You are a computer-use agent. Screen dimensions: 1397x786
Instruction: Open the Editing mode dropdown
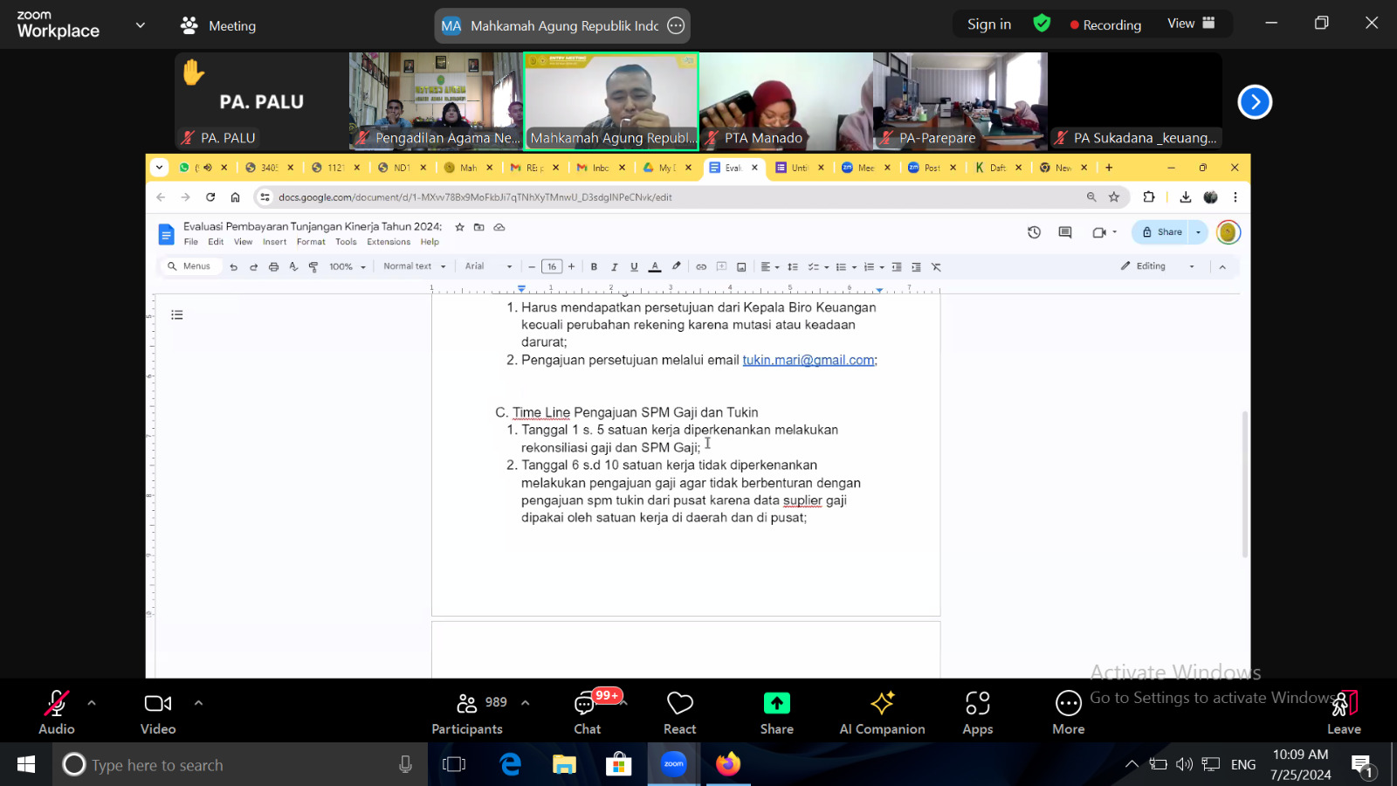click(1158, 266)
